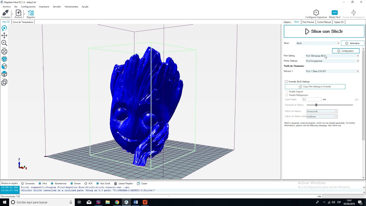Open Task View in taskbar

pyautogui.click(x=79, y=202)
